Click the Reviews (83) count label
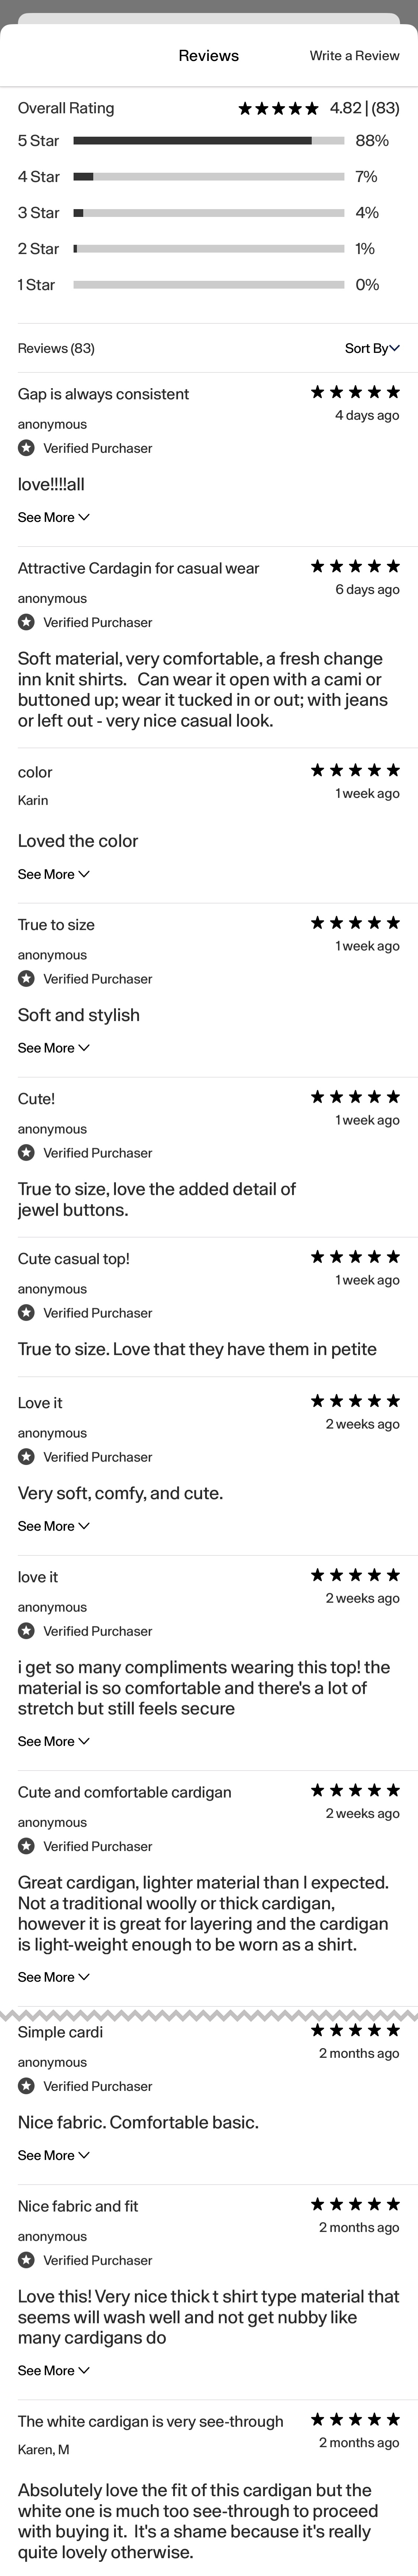The width and height of the screenshot is (418, 2576). click(56, 348)
